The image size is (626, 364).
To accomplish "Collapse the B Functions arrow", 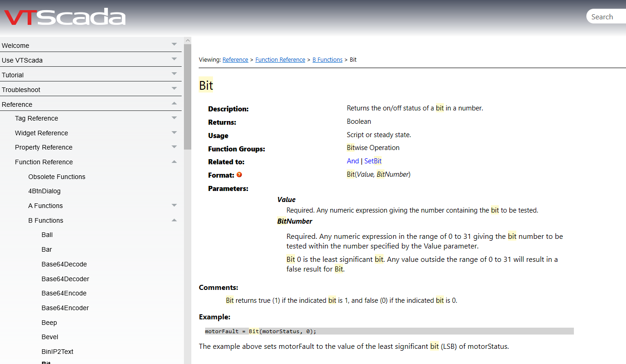I will tap(174, 220).
